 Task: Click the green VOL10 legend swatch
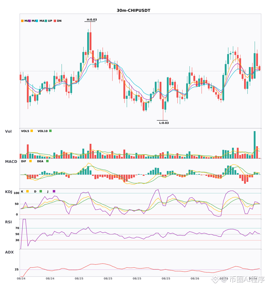coord(50,131)
